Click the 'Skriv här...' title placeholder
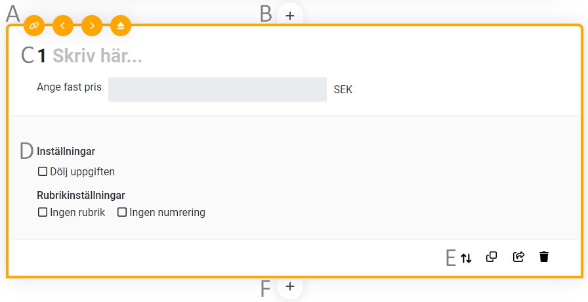Screen dimensions: 588x302 click(97, 56)
